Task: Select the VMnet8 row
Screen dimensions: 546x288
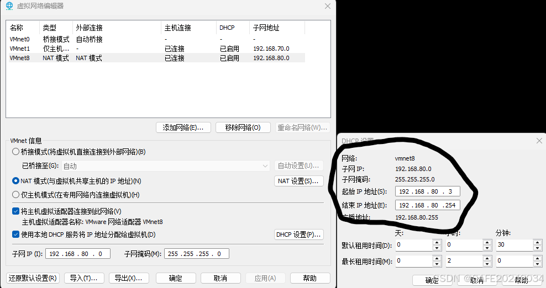Action: [157, 58]
